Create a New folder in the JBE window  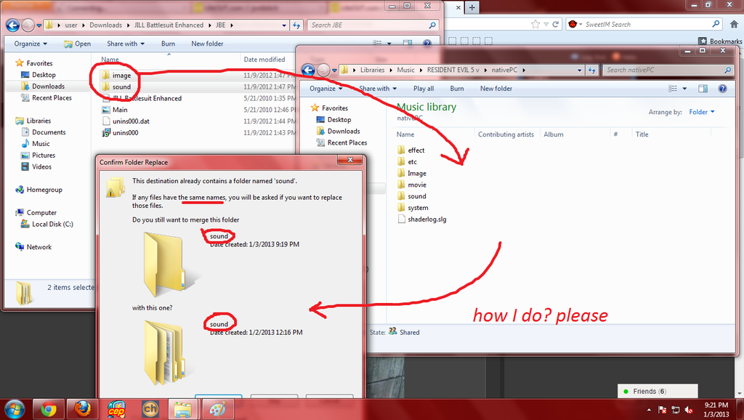click(206, 44)
